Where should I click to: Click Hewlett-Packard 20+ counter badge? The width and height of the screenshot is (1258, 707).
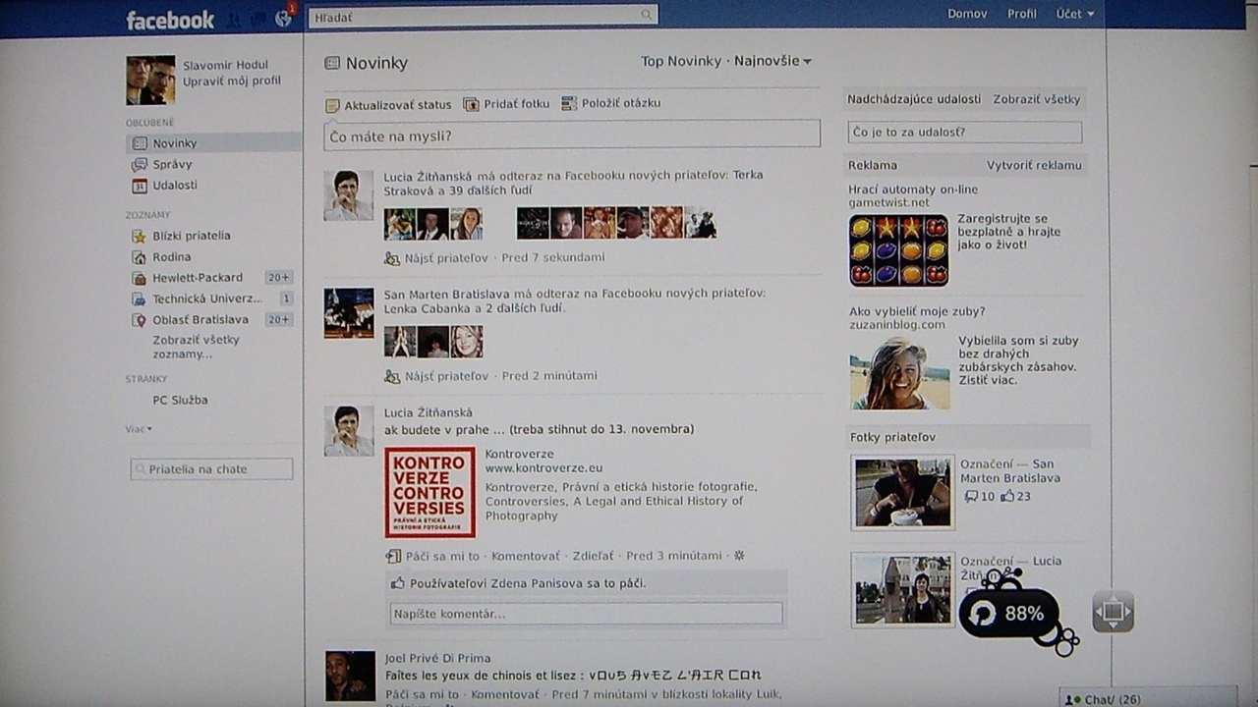[279, 278]
